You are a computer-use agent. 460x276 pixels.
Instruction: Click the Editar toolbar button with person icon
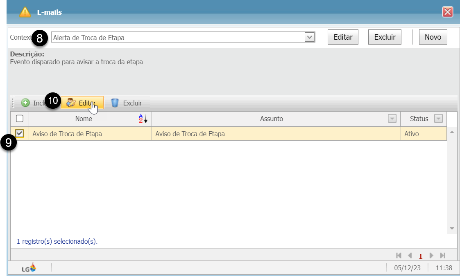82,103
